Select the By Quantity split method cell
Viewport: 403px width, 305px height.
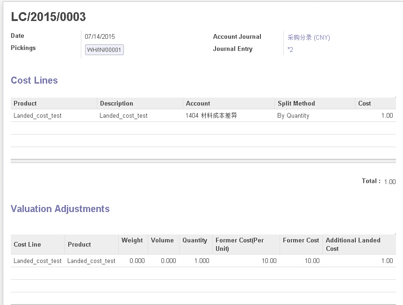click(293, 115)
